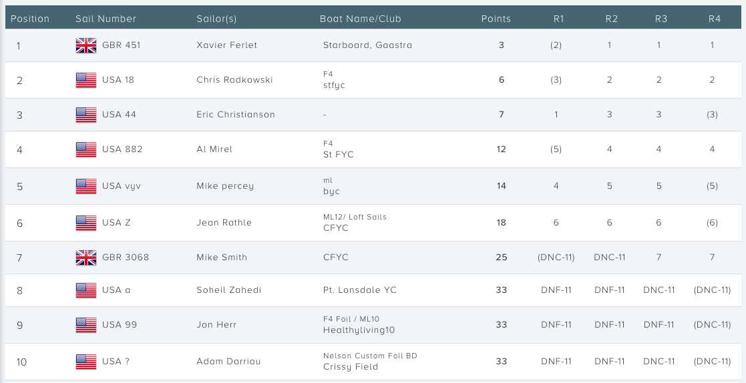The width and height of the screenshot is (746, 383).
Task: Select Adam Darriau's Crissy Field club text
Action: 351,367
